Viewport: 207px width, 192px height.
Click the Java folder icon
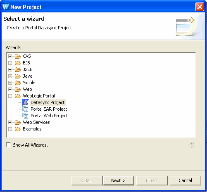(18, 76)
